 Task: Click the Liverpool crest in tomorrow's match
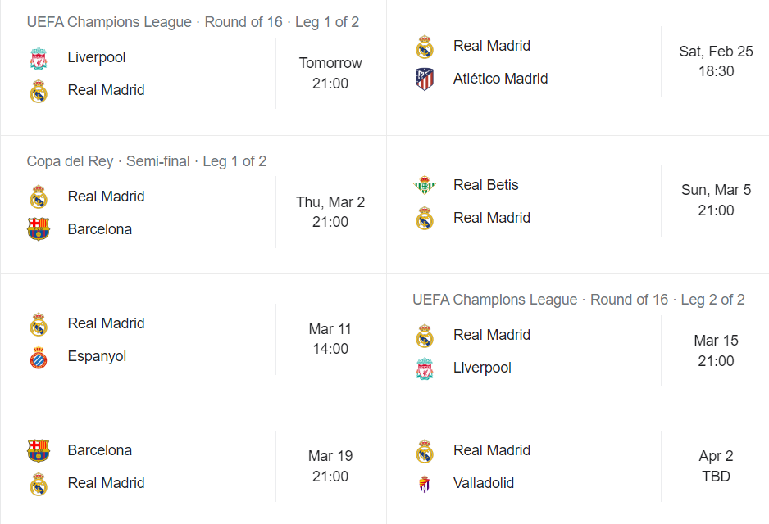(39, 58)
